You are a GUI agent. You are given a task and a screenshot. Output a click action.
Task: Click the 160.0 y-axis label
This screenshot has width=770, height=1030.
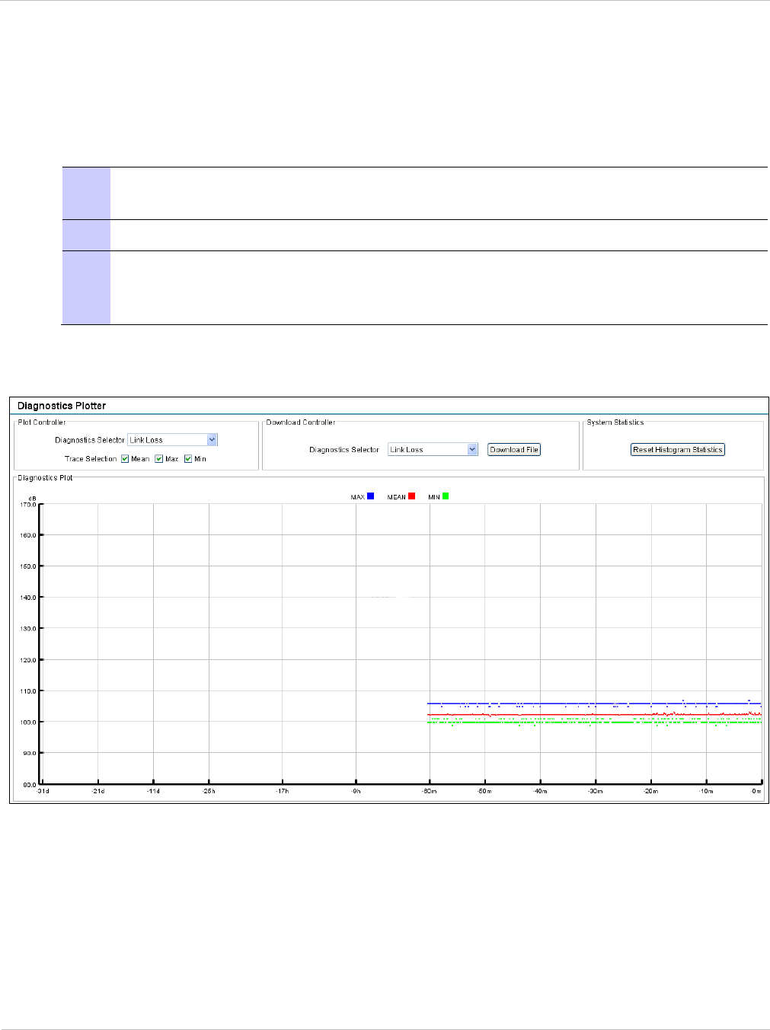point(28,536)
